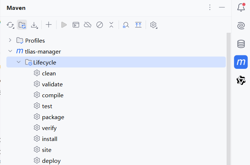
Task: Select the verify lifecycle goal
Action: pyautogui.click(x=49, y=128)
